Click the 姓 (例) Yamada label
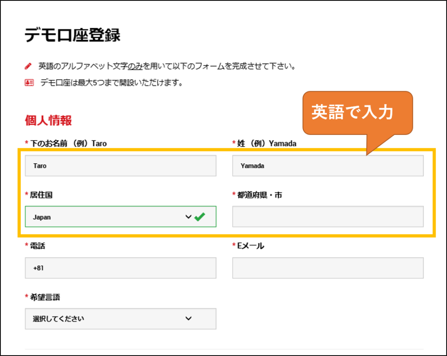Image resolution: width=447 pixels, height=356 pixels. [x=266, y=144]
